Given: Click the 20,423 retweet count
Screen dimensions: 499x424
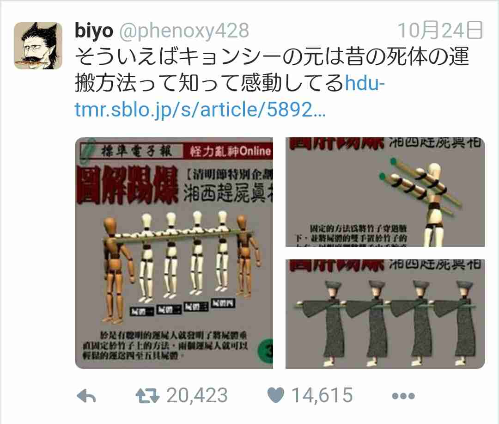Looking at the screenshot, I should pos(197,396).
